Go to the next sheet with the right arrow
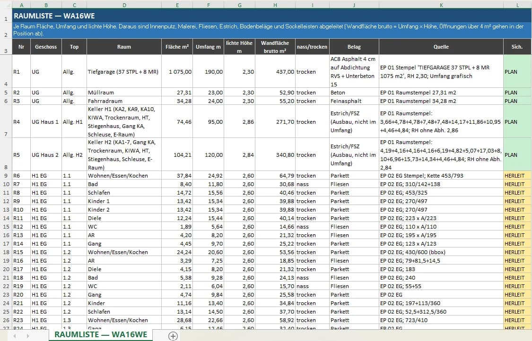 (27, 336)
